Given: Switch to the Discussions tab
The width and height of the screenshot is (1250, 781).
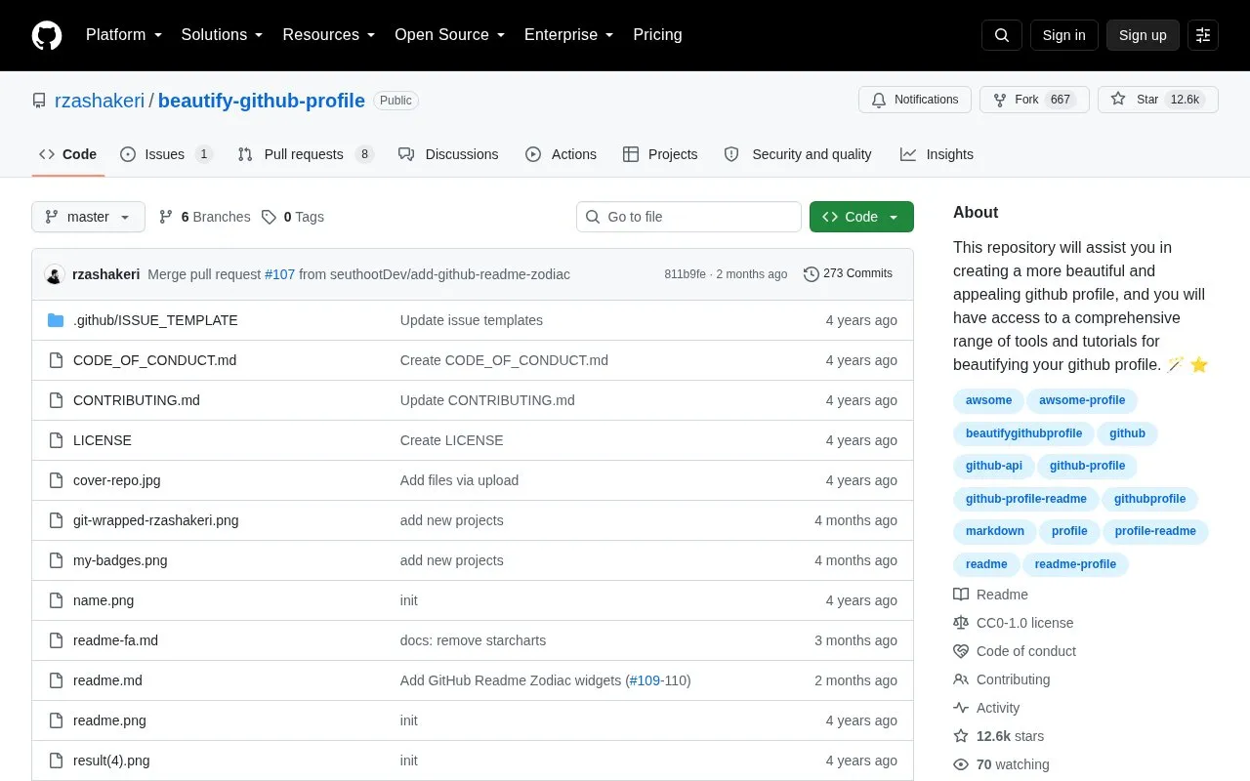Looking at the screenshot, I should coord(448,154).
